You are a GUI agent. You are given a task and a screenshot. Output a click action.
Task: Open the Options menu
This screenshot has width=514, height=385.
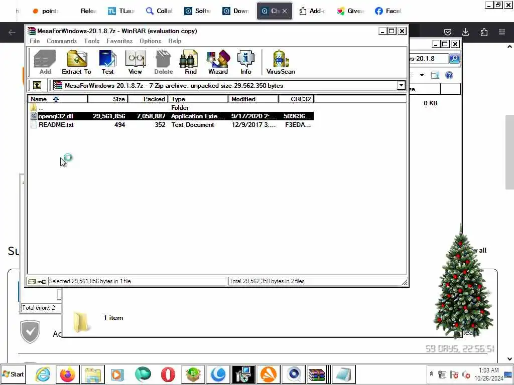click(x=150, y=41)
